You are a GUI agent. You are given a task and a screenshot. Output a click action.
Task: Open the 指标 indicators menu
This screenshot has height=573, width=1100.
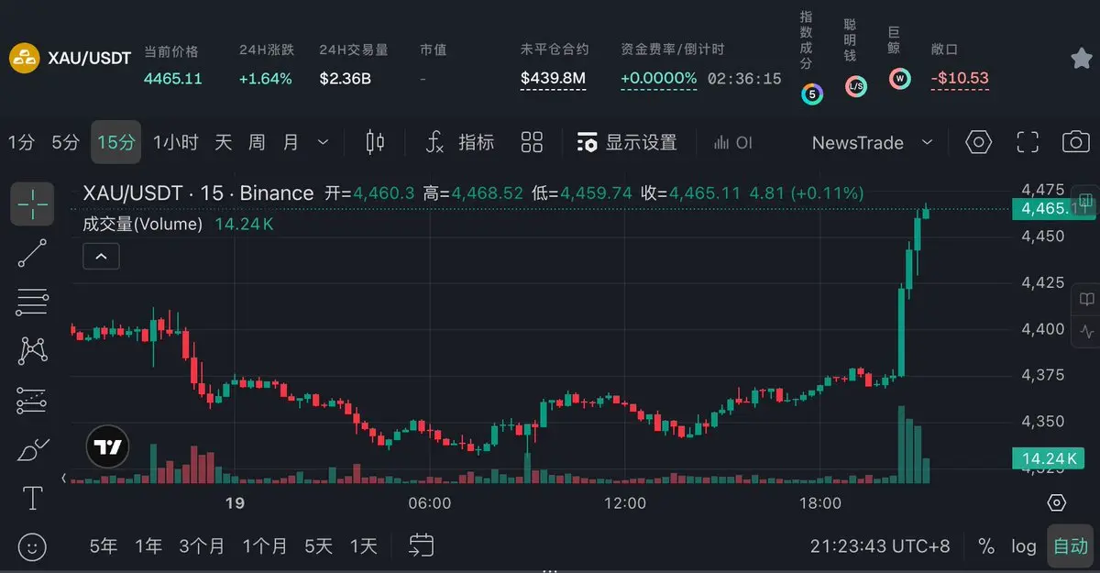[461, 142]
